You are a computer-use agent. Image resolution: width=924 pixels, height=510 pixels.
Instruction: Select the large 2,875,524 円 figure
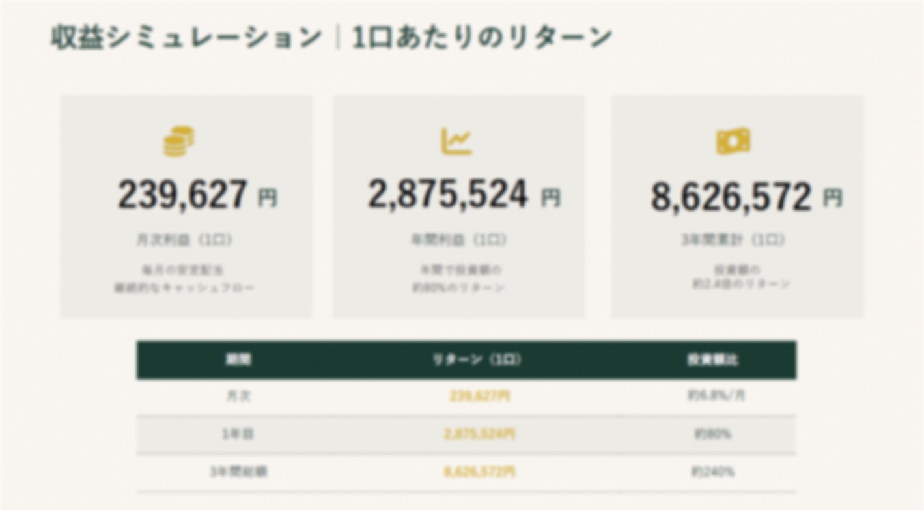pyautogui.click(x=464, y=194)
